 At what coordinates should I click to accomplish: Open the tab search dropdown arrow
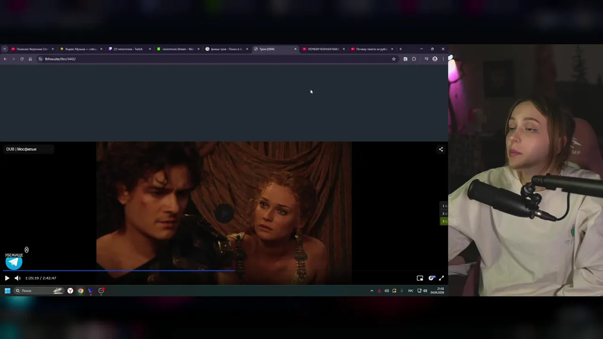[4, 49]
